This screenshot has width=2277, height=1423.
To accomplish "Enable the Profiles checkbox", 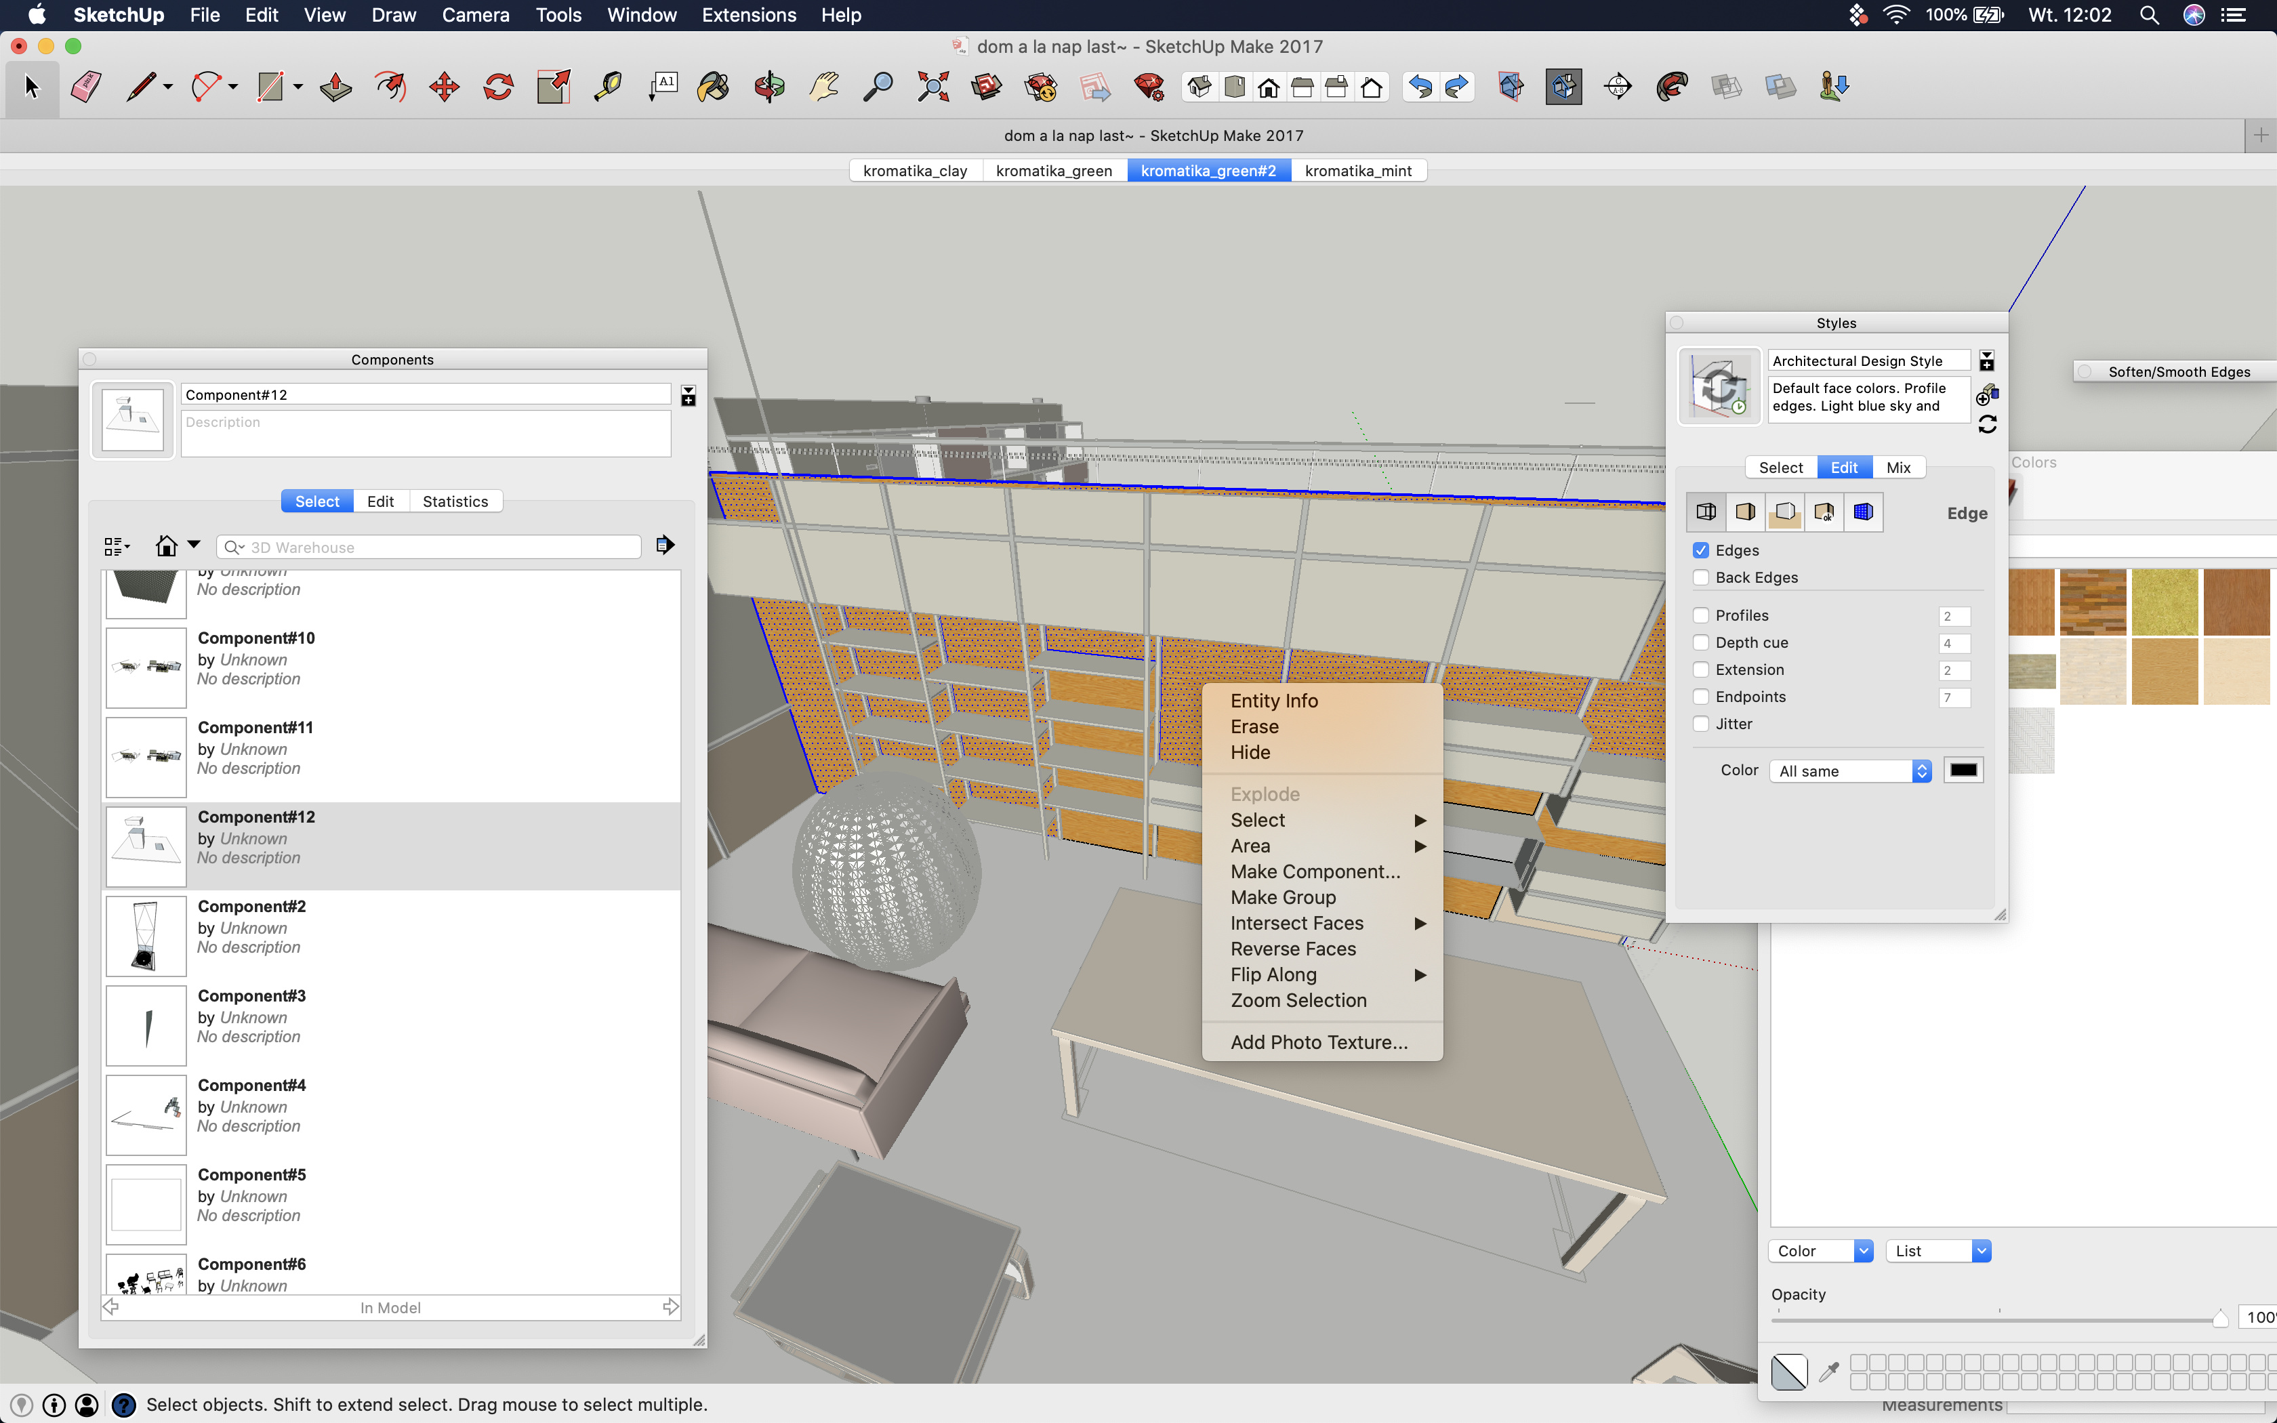I will (x=1701, y=615).
